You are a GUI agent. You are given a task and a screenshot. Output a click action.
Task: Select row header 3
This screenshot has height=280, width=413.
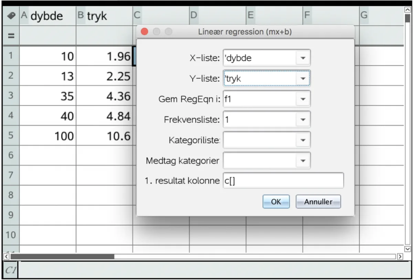click(10, 96)
